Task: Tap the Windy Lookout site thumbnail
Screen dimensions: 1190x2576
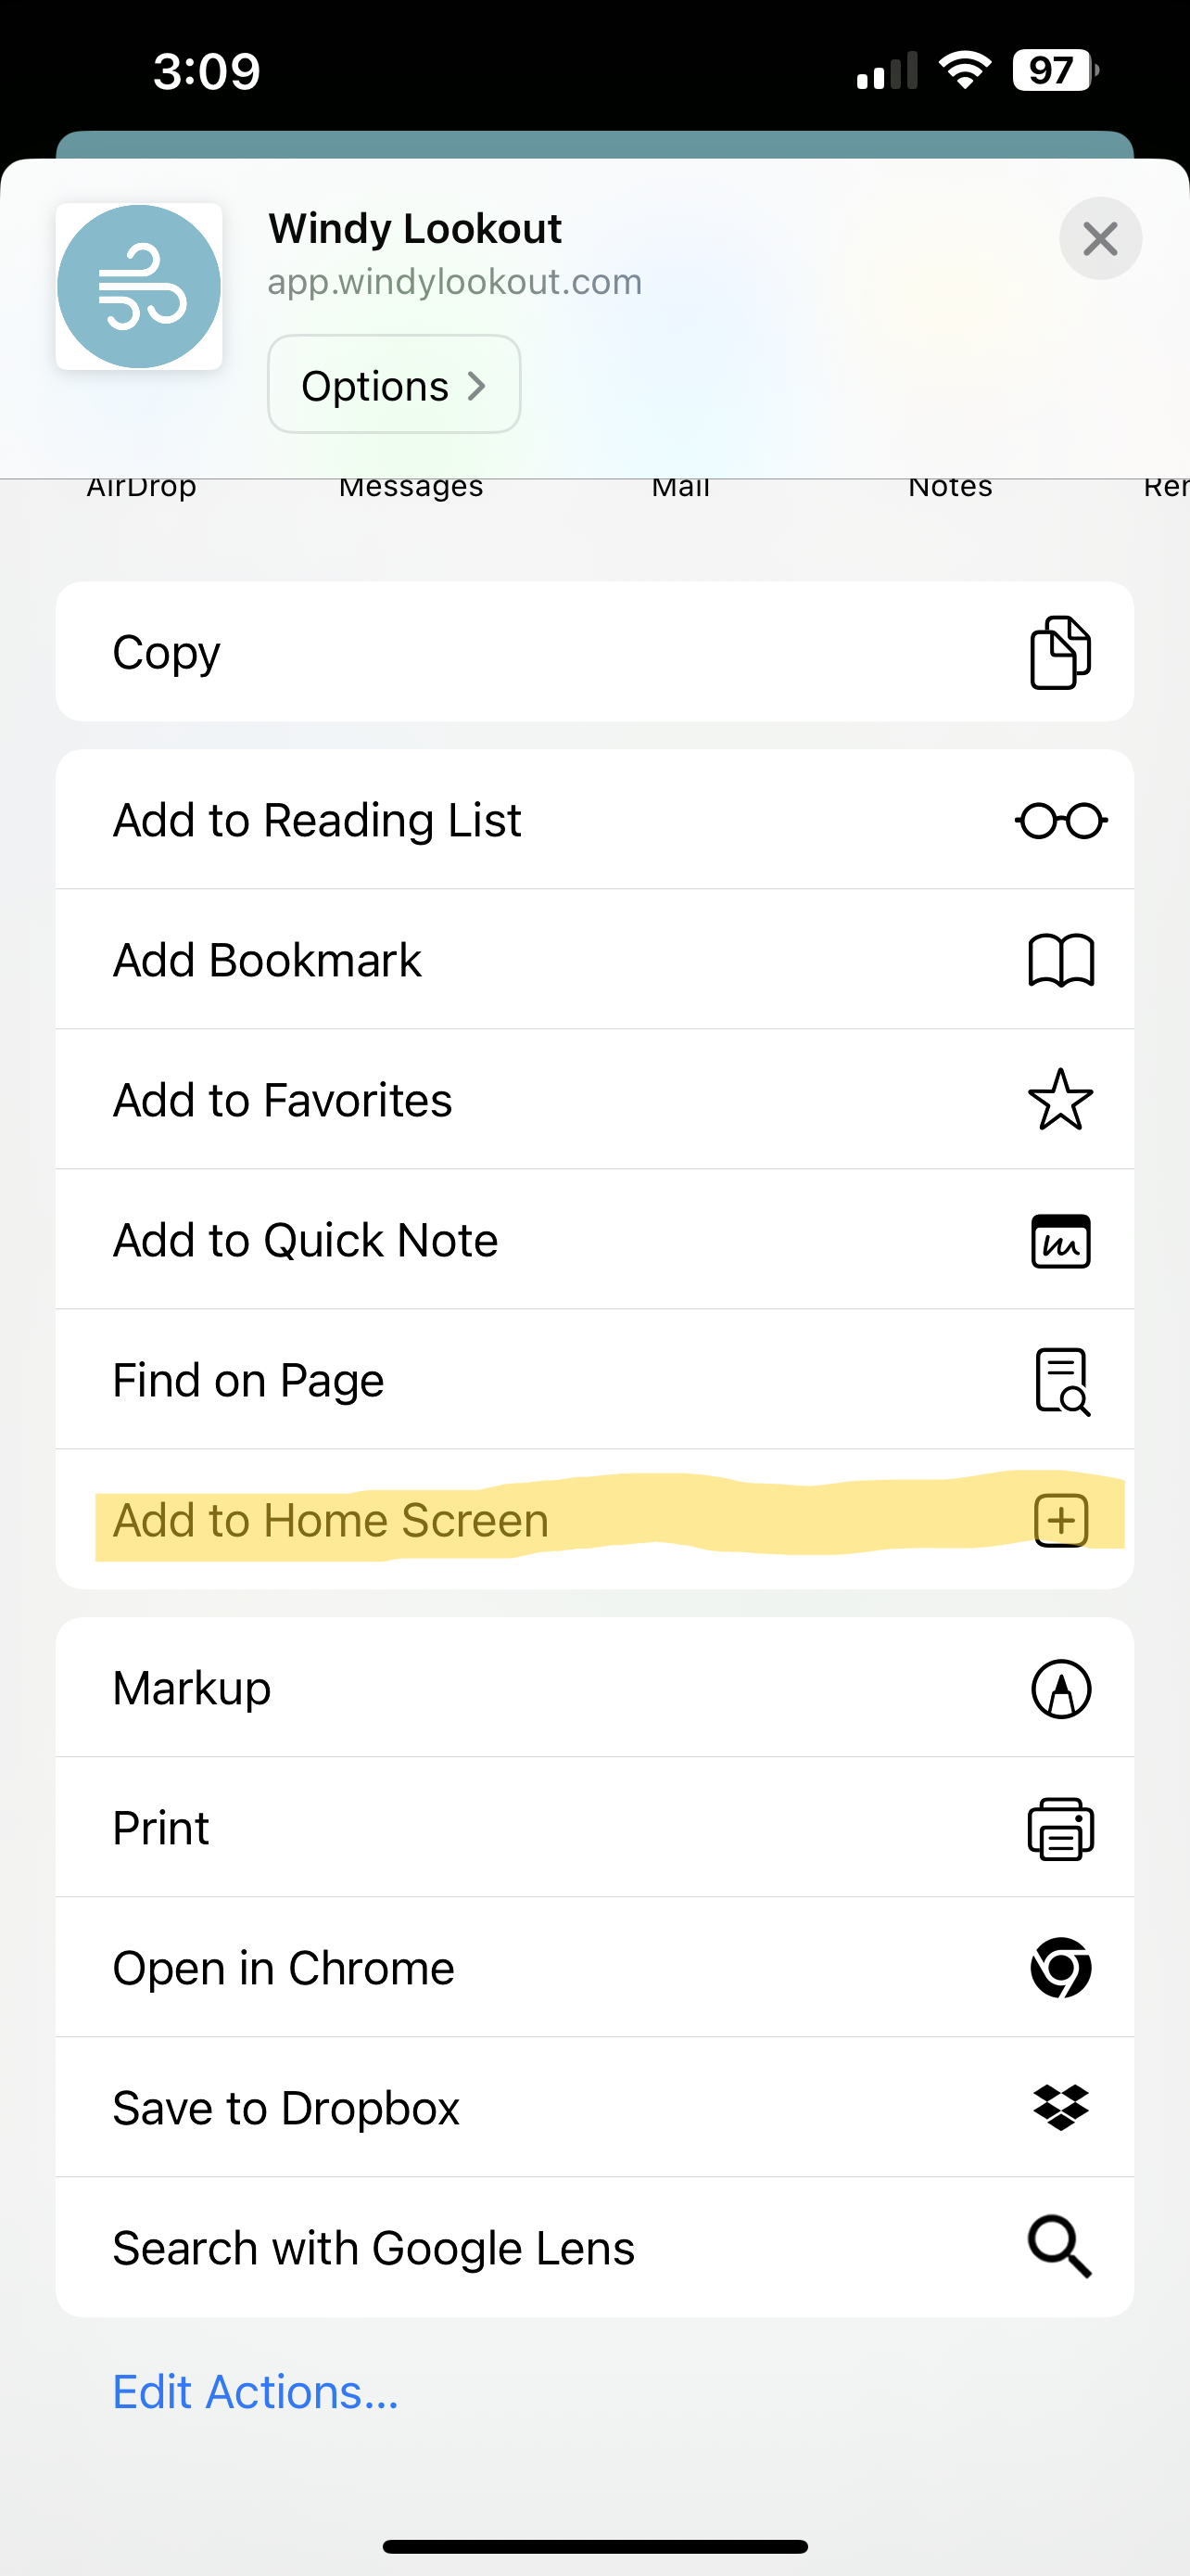Action: pyautogui.click(x=139, y=287)
